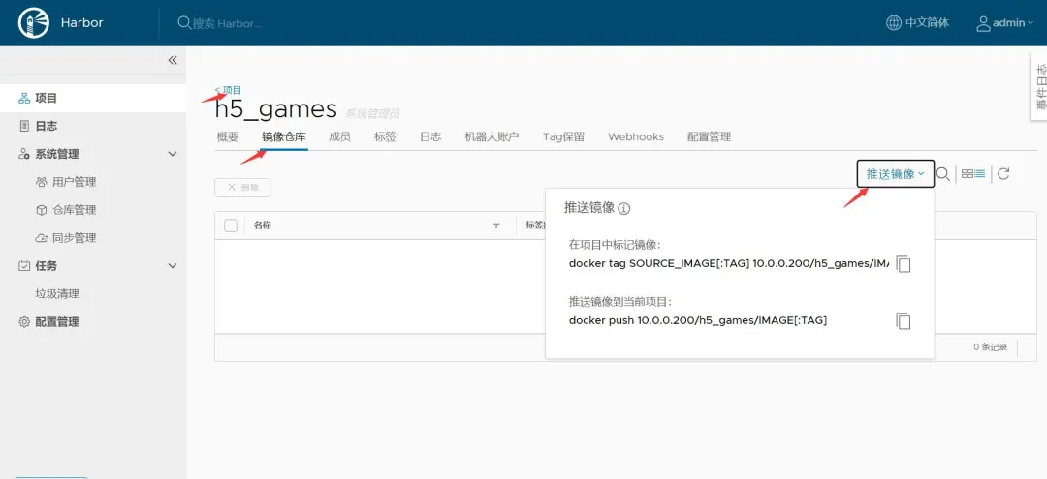Open the Tag保留 tab

(563, 136)
